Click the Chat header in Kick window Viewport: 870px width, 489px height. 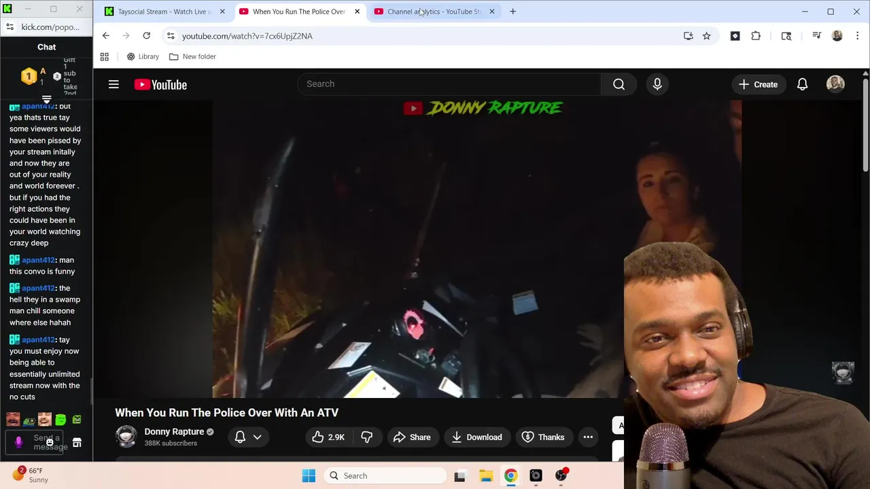pyautogui.click(x=47, y=47)
